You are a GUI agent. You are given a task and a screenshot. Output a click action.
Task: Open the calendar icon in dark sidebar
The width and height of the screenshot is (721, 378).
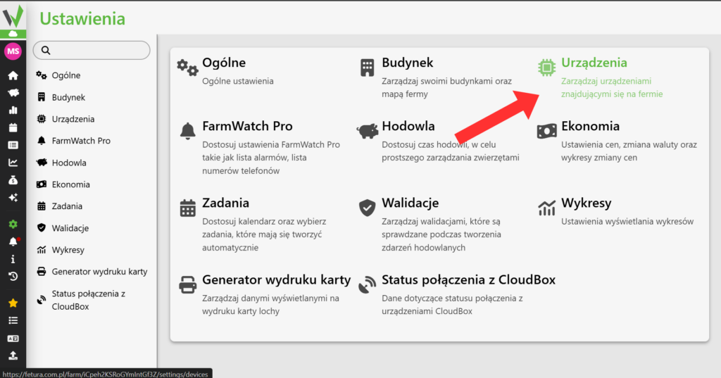pyautogui.click(x=13, y=128)
